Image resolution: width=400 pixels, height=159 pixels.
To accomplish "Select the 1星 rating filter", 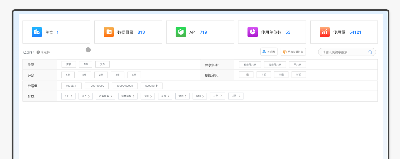I will [68, 75].
